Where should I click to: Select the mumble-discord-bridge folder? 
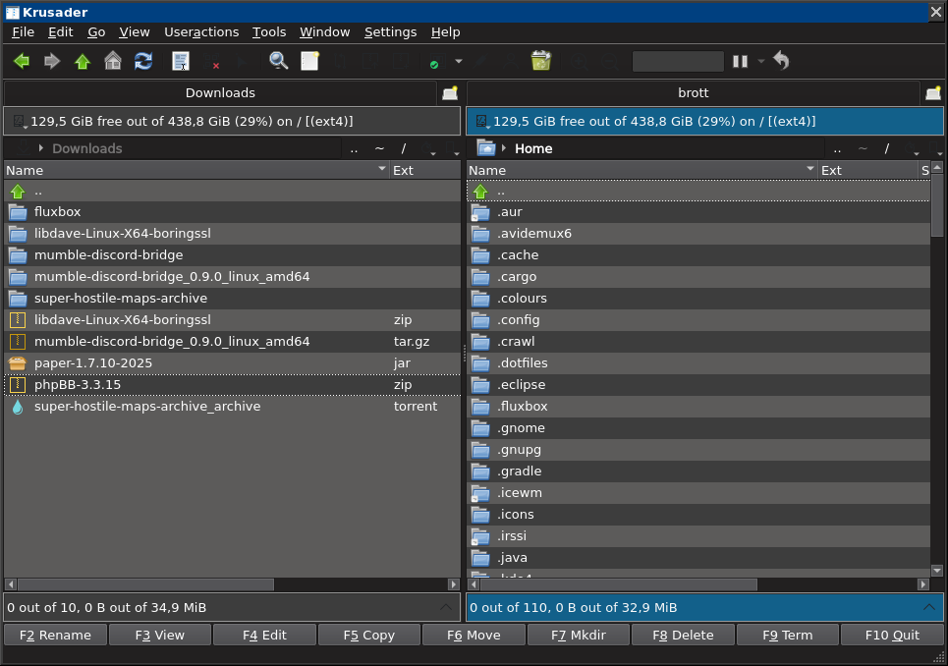pos(232,255)
